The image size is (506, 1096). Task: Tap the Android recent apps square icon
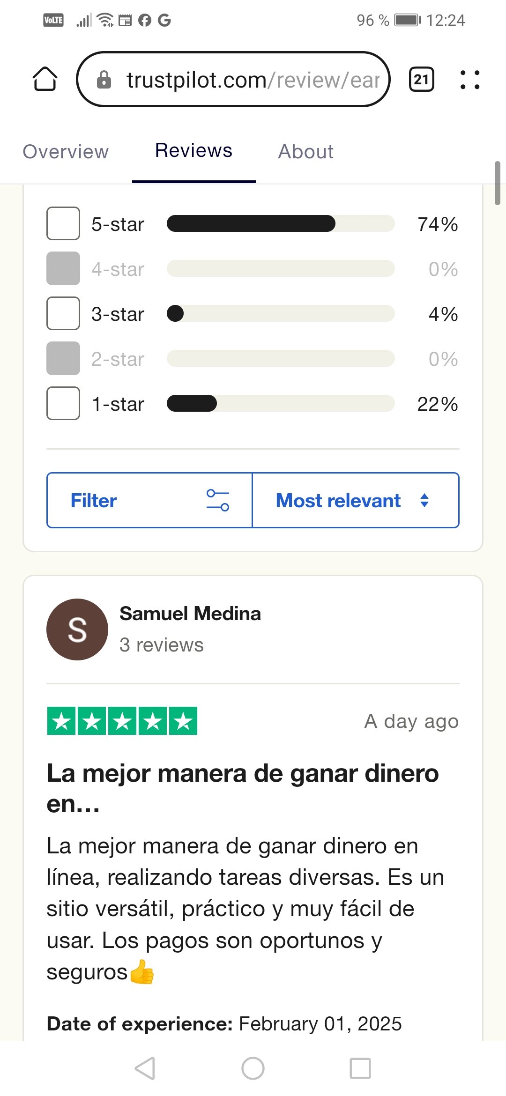click(x=360, y=1068)
